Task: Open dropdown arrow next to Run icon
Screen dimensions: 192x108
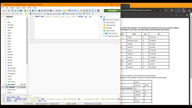Action: coord(62,11)
